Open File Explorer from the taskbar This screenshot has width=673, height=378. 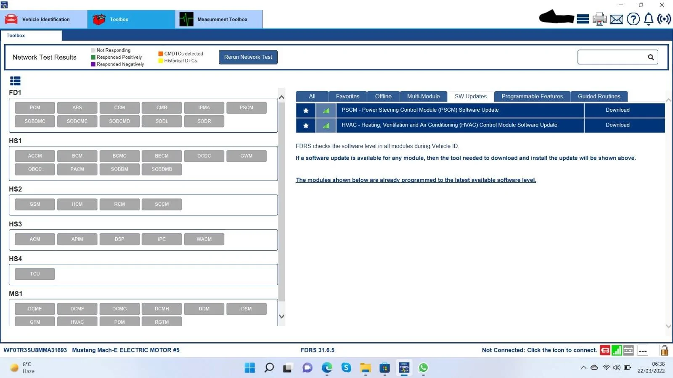365,368
